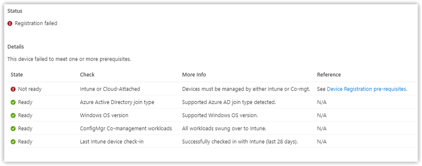Click green check icon for Last Intune check-in
This screenshot has height=166, width=422.
coord(13,142)
